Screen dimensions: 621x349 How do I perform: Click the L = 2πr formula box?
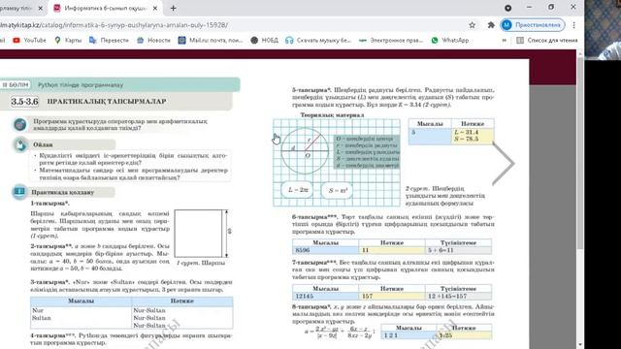click(x=298, y=190)
